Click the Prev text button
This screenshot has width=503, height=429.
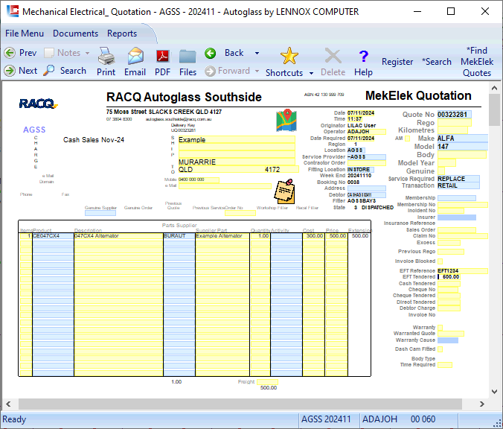[28, 53]
